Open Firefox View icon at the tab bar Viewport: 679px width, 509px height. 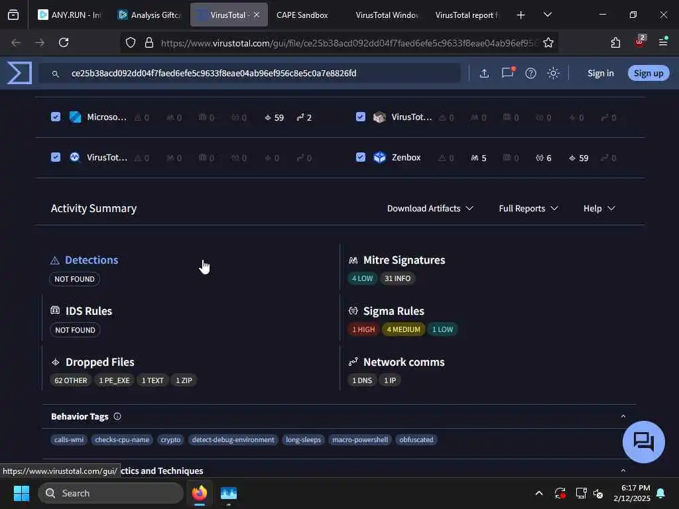(13, 15)
